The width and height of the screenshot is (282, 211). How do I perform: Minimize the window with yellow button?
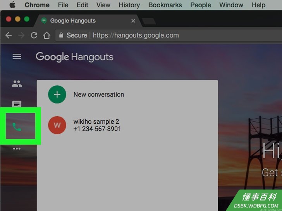pos(18,19)
